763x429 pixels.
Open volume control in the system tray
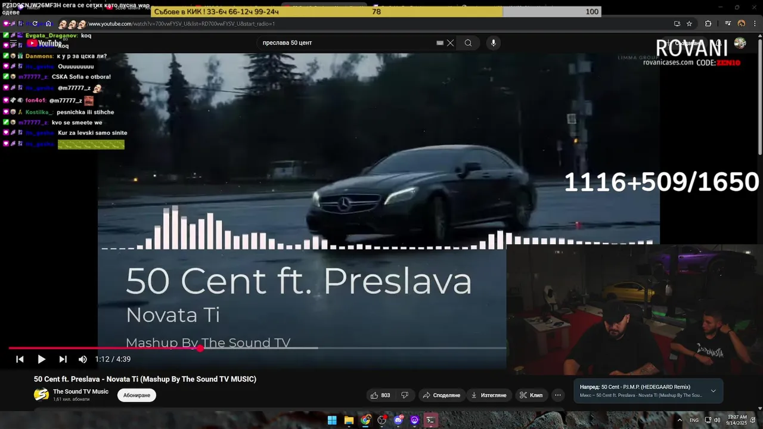[x=717, y=420]
